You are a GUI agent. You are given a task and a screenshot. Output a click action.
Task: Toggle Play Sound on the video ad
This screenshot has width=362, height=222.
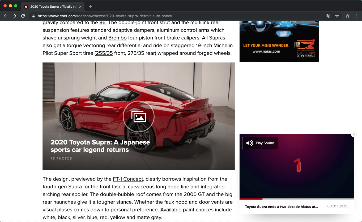click(x=260, y=143)
